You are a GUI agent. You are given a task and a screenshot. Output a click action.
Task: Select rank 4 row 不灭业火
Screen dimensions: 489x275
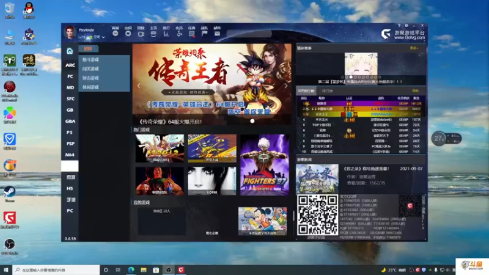(361, 120)
